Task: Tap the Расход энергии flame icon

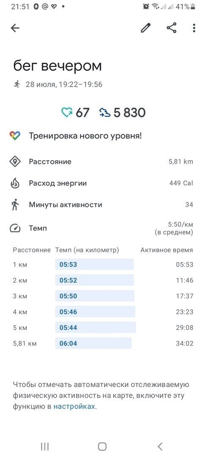Action: (x=15, y=183)
